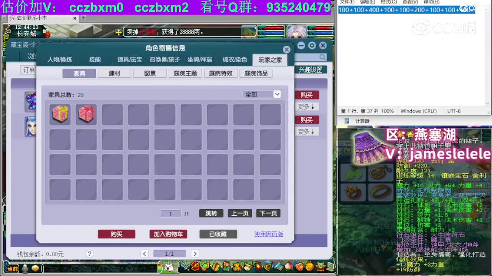
Task: Open 编辑(E) menu in Notepad
Action: pos(367,2)
